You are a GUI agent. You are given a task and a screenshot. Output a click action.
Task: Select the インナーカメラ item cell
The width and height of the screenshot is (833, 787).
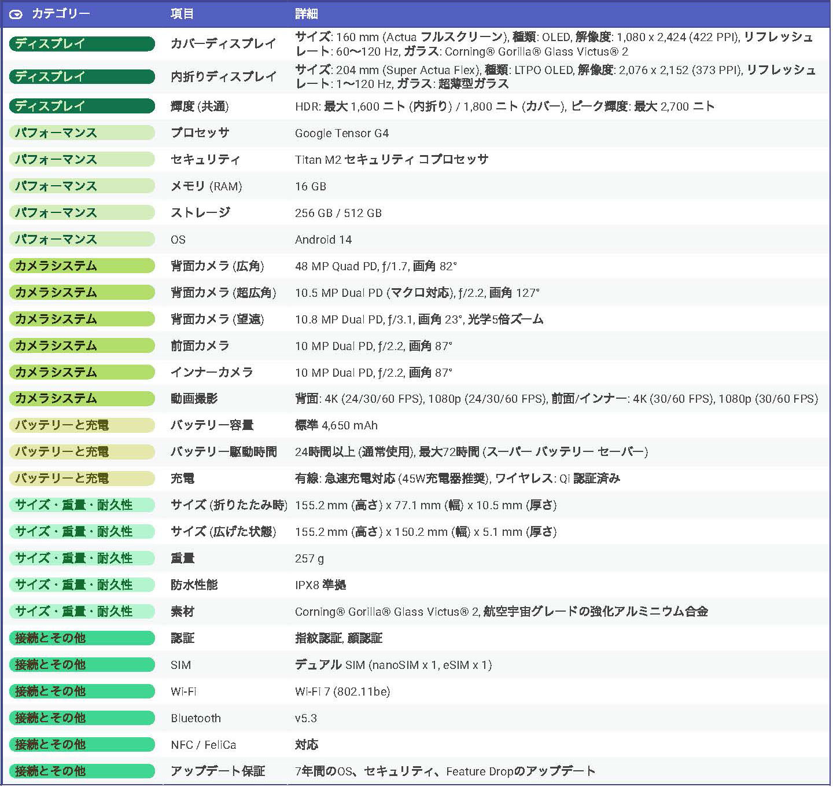(x=212, y=373)
